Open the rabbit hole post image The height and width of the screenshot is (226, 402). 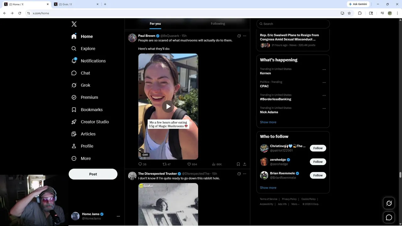click(x=168, y=204)
